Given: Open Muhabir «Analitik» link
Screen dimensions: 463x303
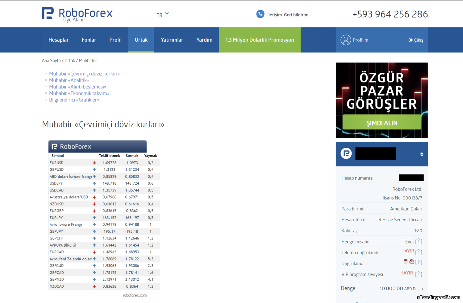Looking at the screenshot, I should point(69,80).
